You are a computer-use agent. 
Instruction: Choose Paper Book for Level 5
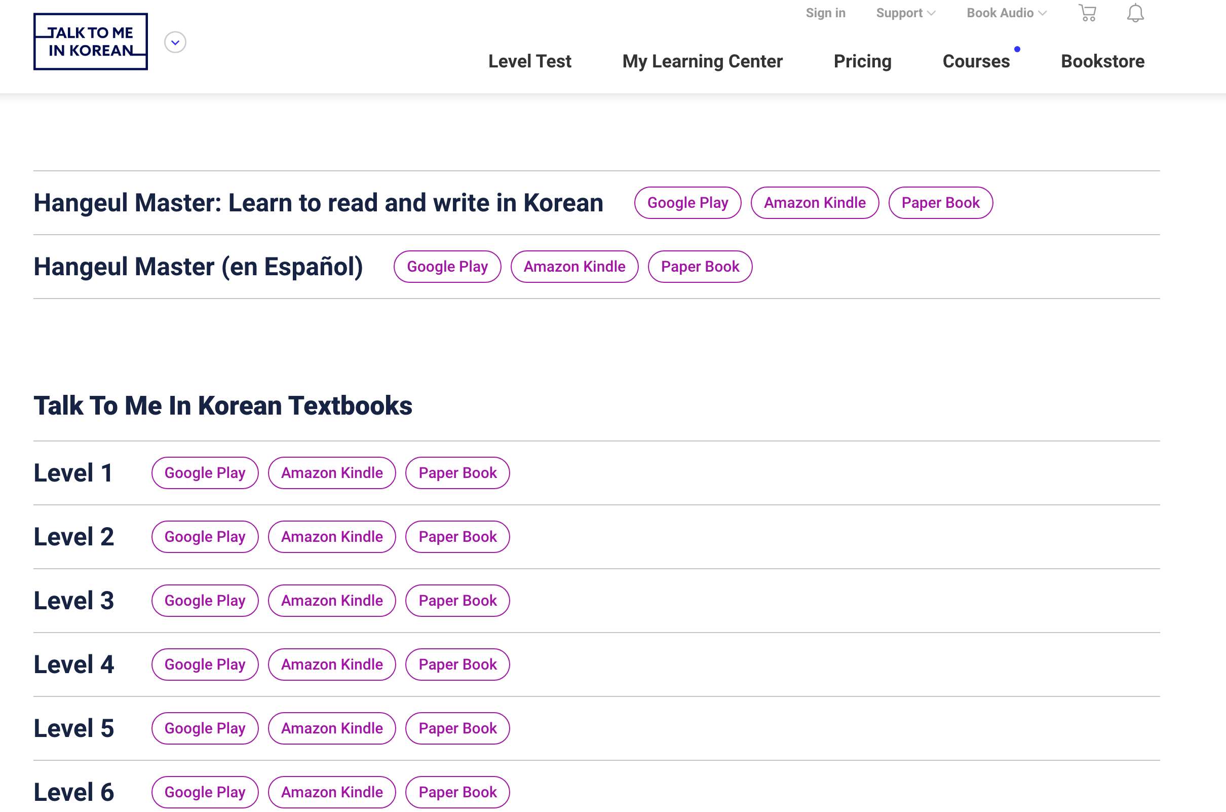457,728
